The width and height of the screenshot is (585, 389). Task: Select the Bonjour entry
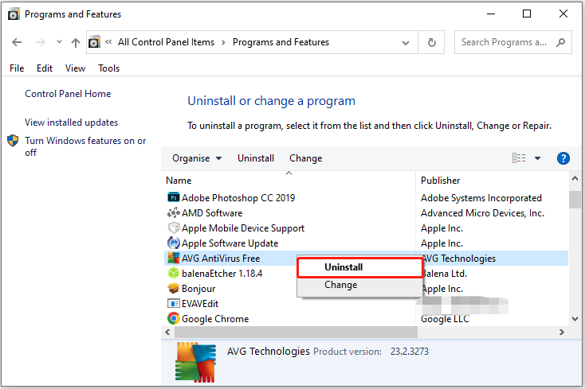point(198,289)
